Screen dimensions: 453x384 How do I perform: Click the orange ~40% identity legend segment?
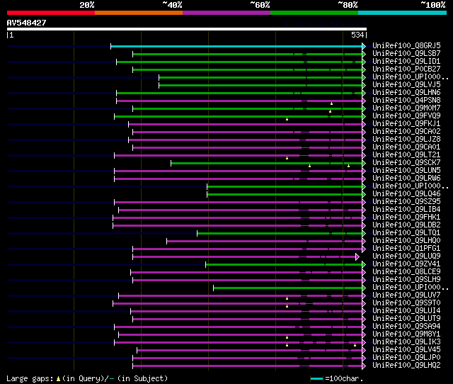[x=139, y=13]
